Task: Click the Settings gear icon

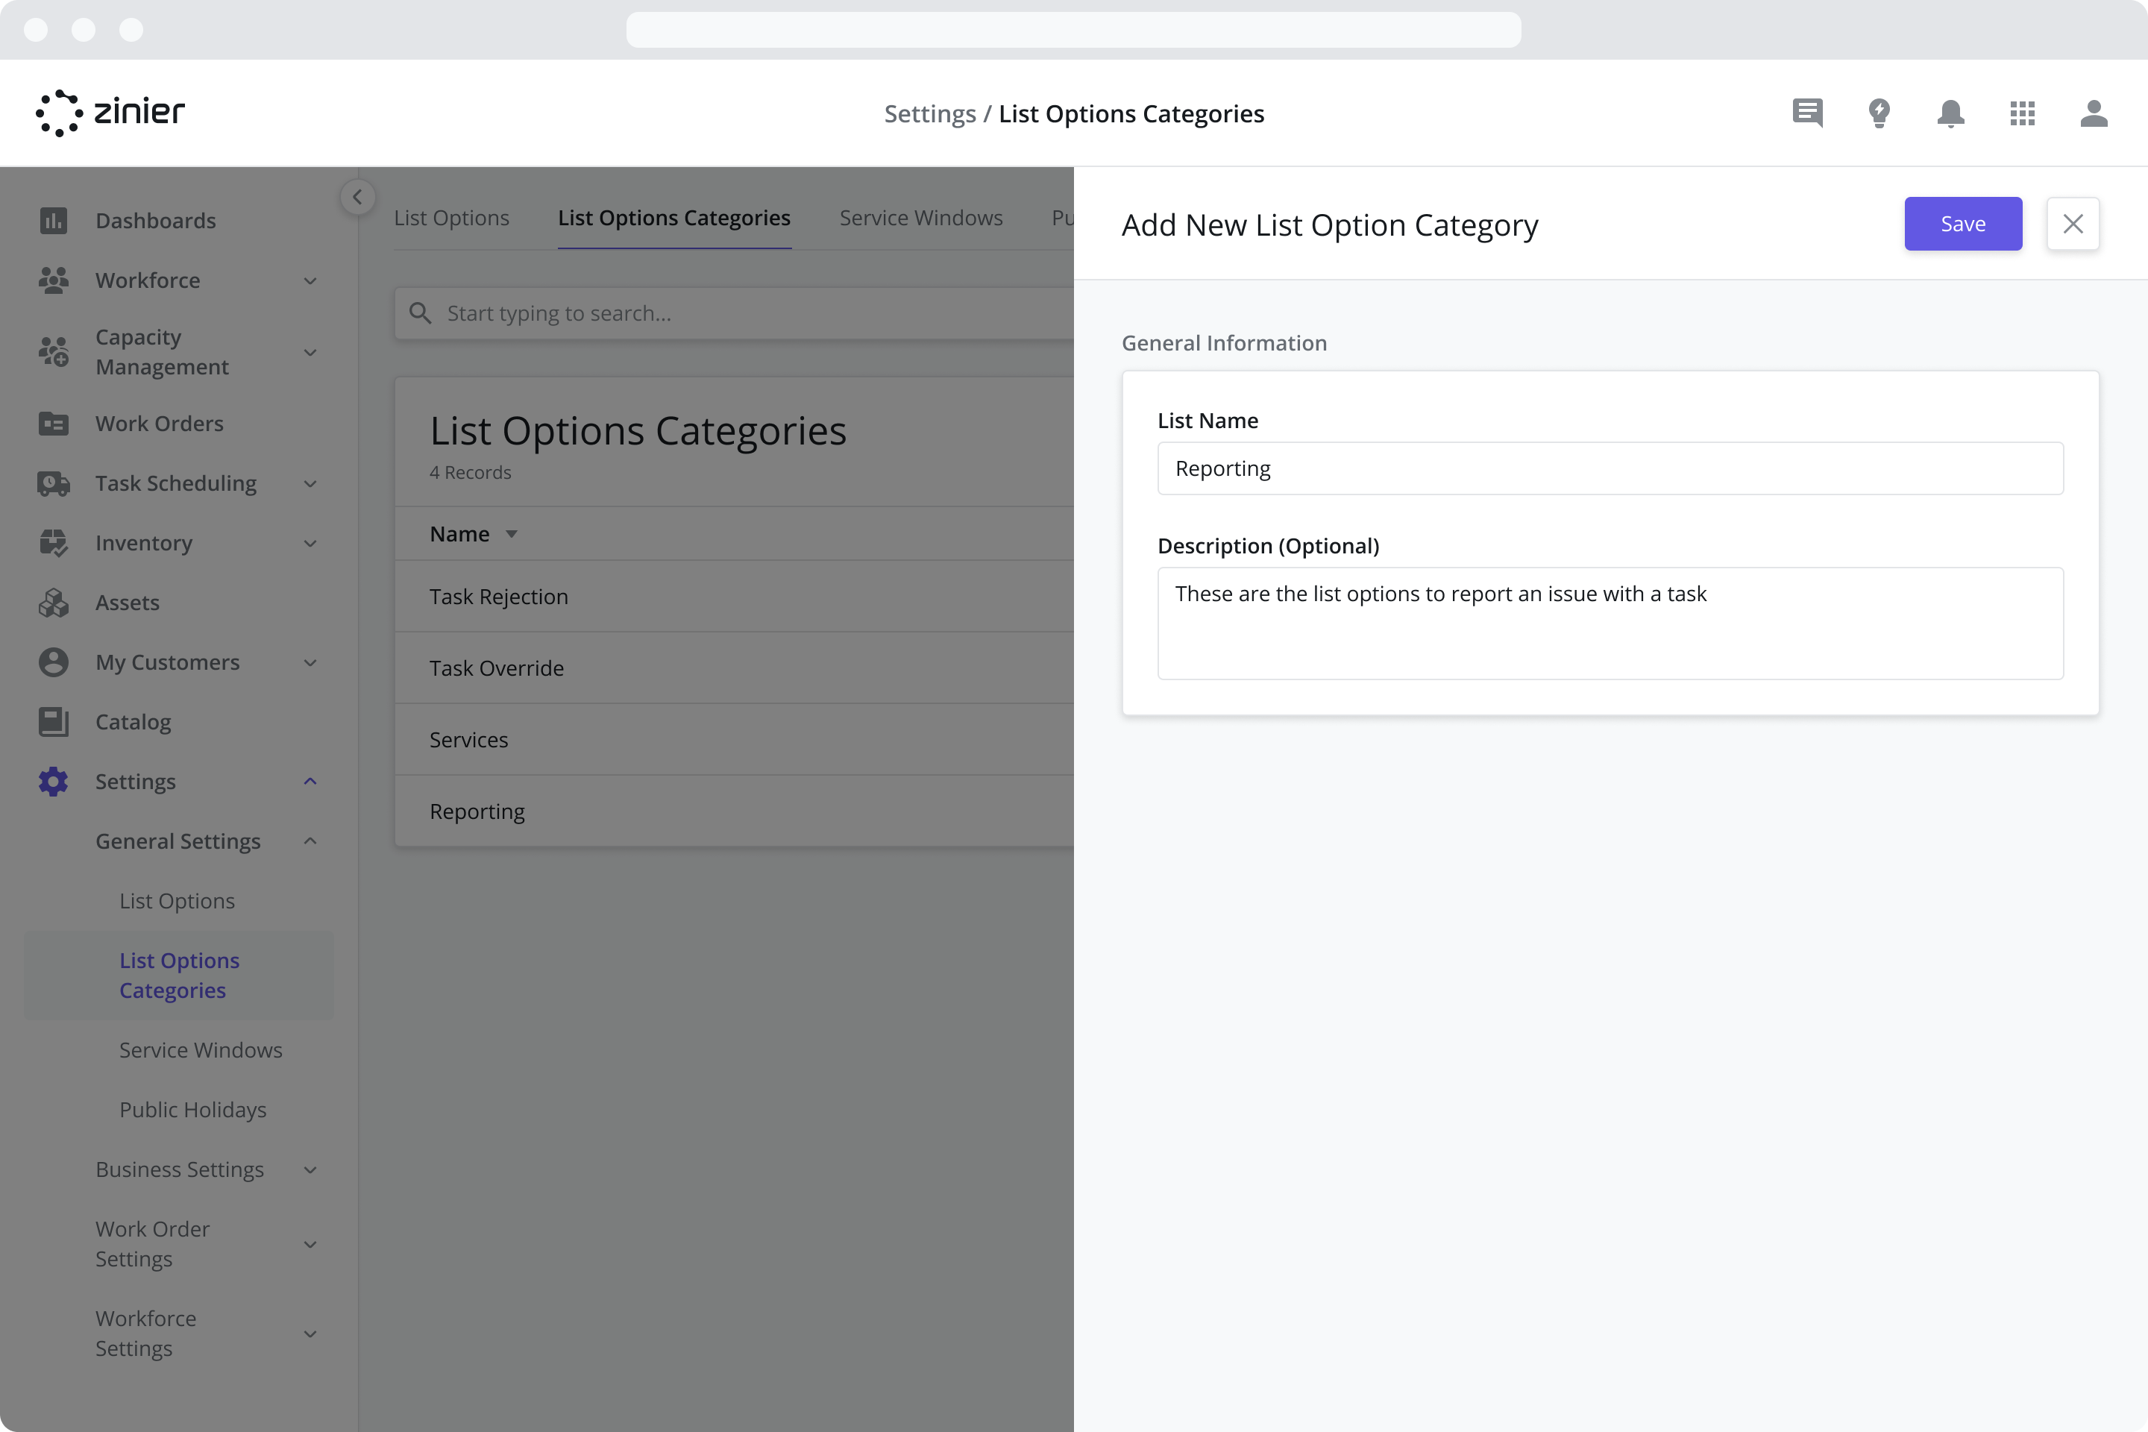Action: [x=54, y=782]
